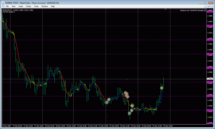The height and width of the screenshot is (129, 215).
Task: Click the 21 Dec 19:00 time label
Action: [104, 126]
